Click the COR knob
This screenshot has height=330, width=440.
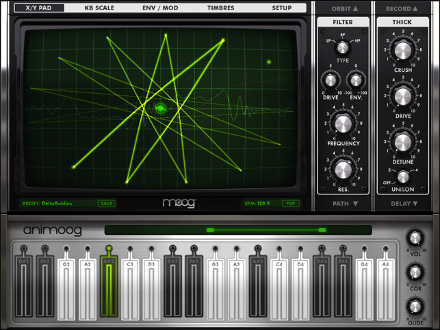tap(415, 272)
